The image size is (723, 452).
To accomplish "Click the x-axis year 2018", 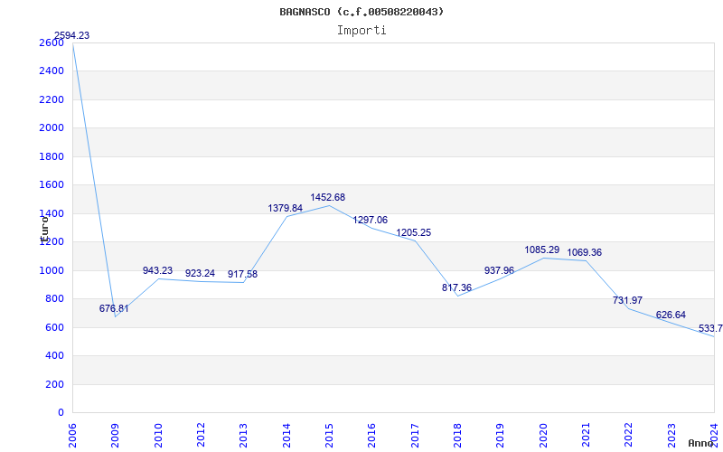I will [457, 435].
